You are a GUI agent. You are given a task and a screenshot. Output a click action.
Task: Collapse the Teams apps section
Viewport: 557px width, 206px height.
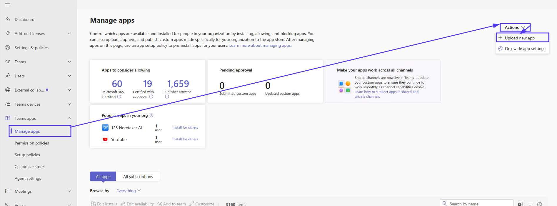point(69,118)
